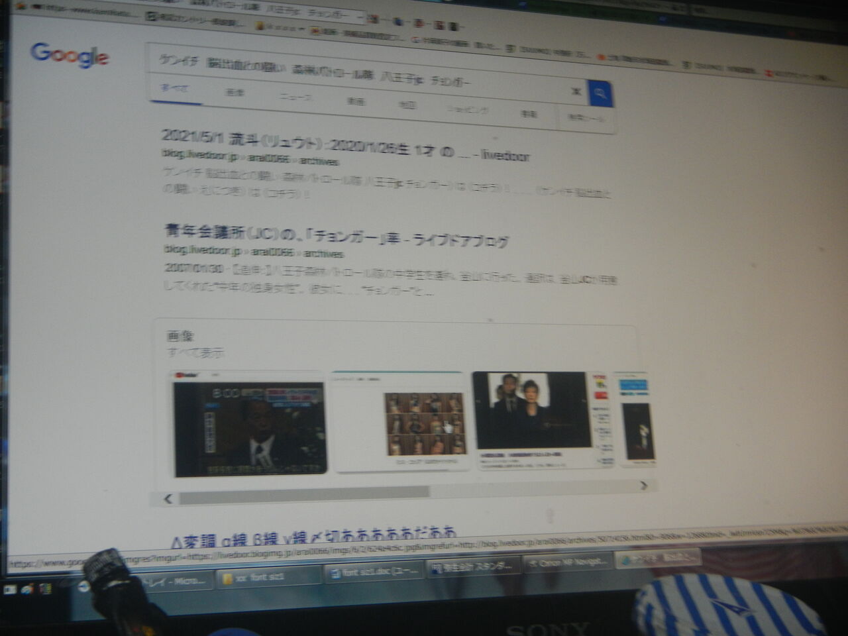Clear the search box with the X icon

coord(576,90)
